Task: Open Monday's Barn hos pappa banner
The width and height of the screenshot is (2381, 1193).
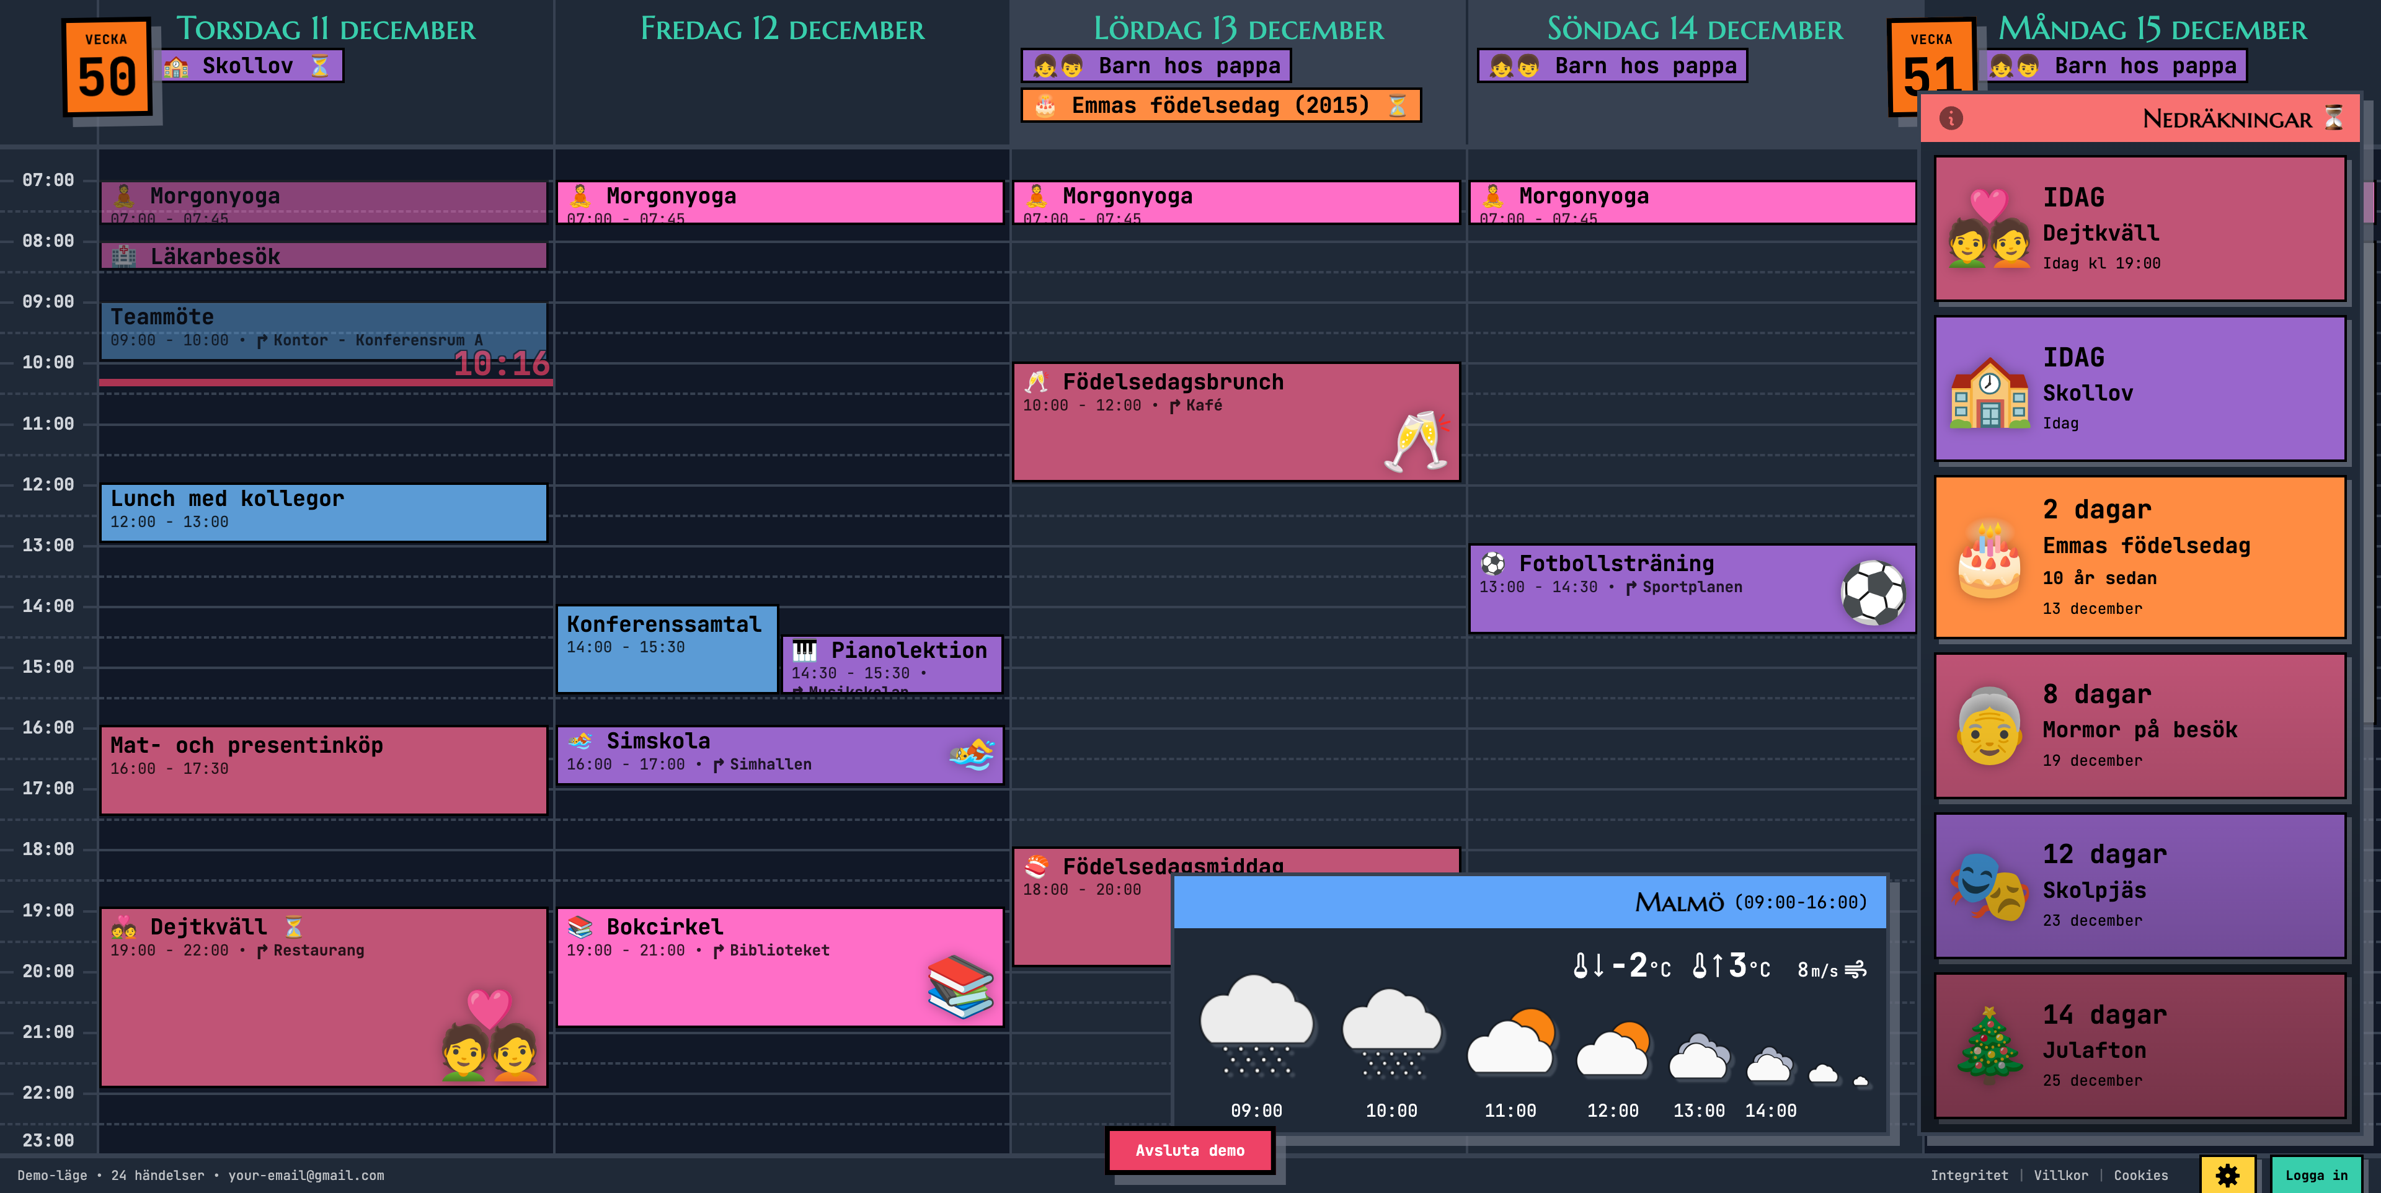Action: coord(2112,66)
